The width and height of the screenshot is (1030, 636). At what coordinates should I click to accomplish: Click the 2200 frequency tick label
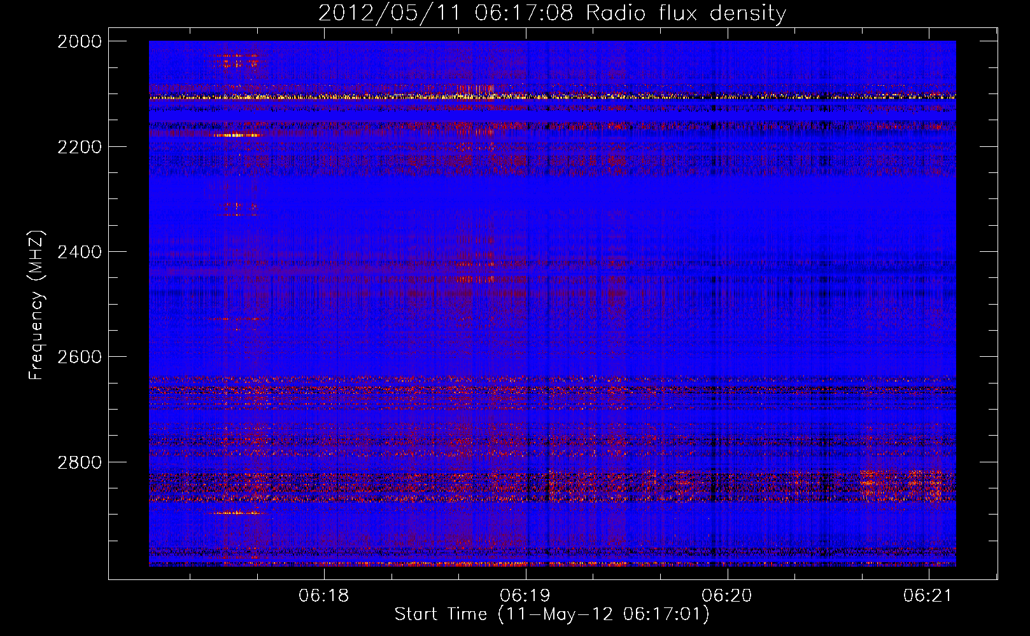pyautogui.click(x=80, y=146)
